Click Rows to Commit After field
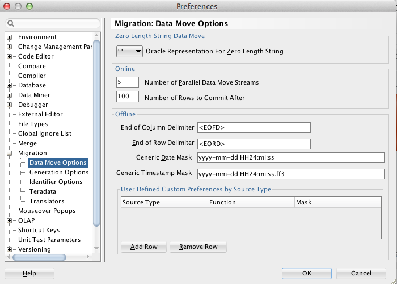 [x=128, y=97]
